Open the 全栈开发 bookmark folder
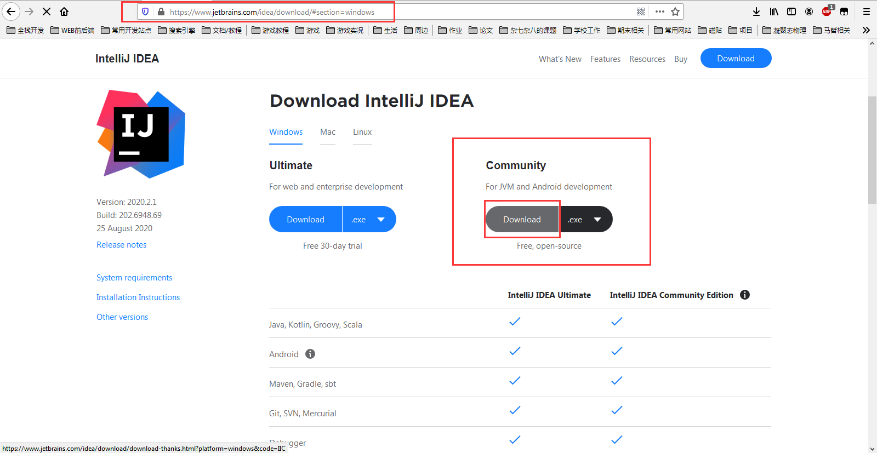 pyautogui.click(x=25, y=30)
